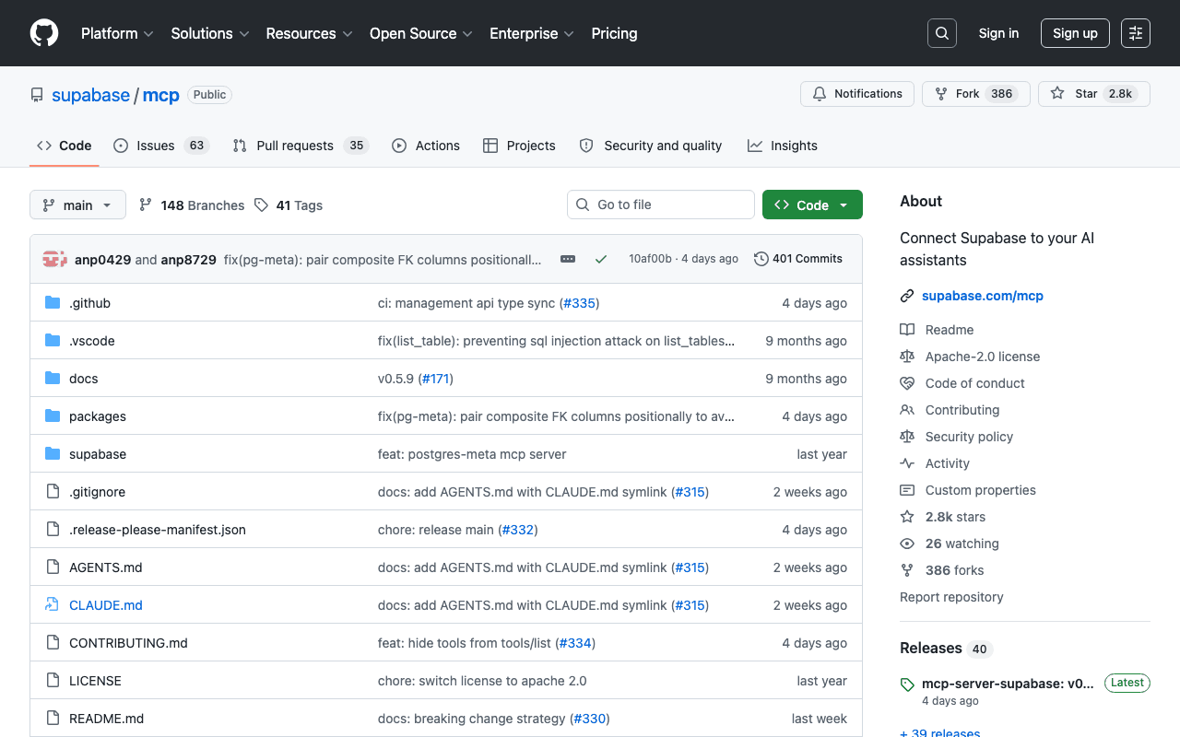Open the Contributing link

click(x=950, y=410)
